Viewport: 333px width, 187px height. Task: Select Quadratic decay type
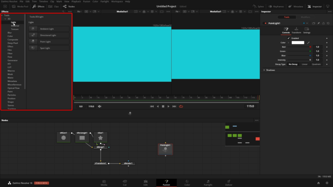click(316, 64)
